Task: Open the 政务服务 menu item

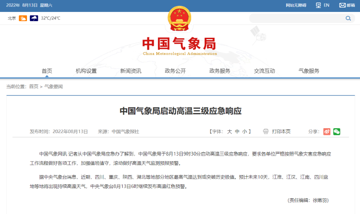Action: pos(220,71)
